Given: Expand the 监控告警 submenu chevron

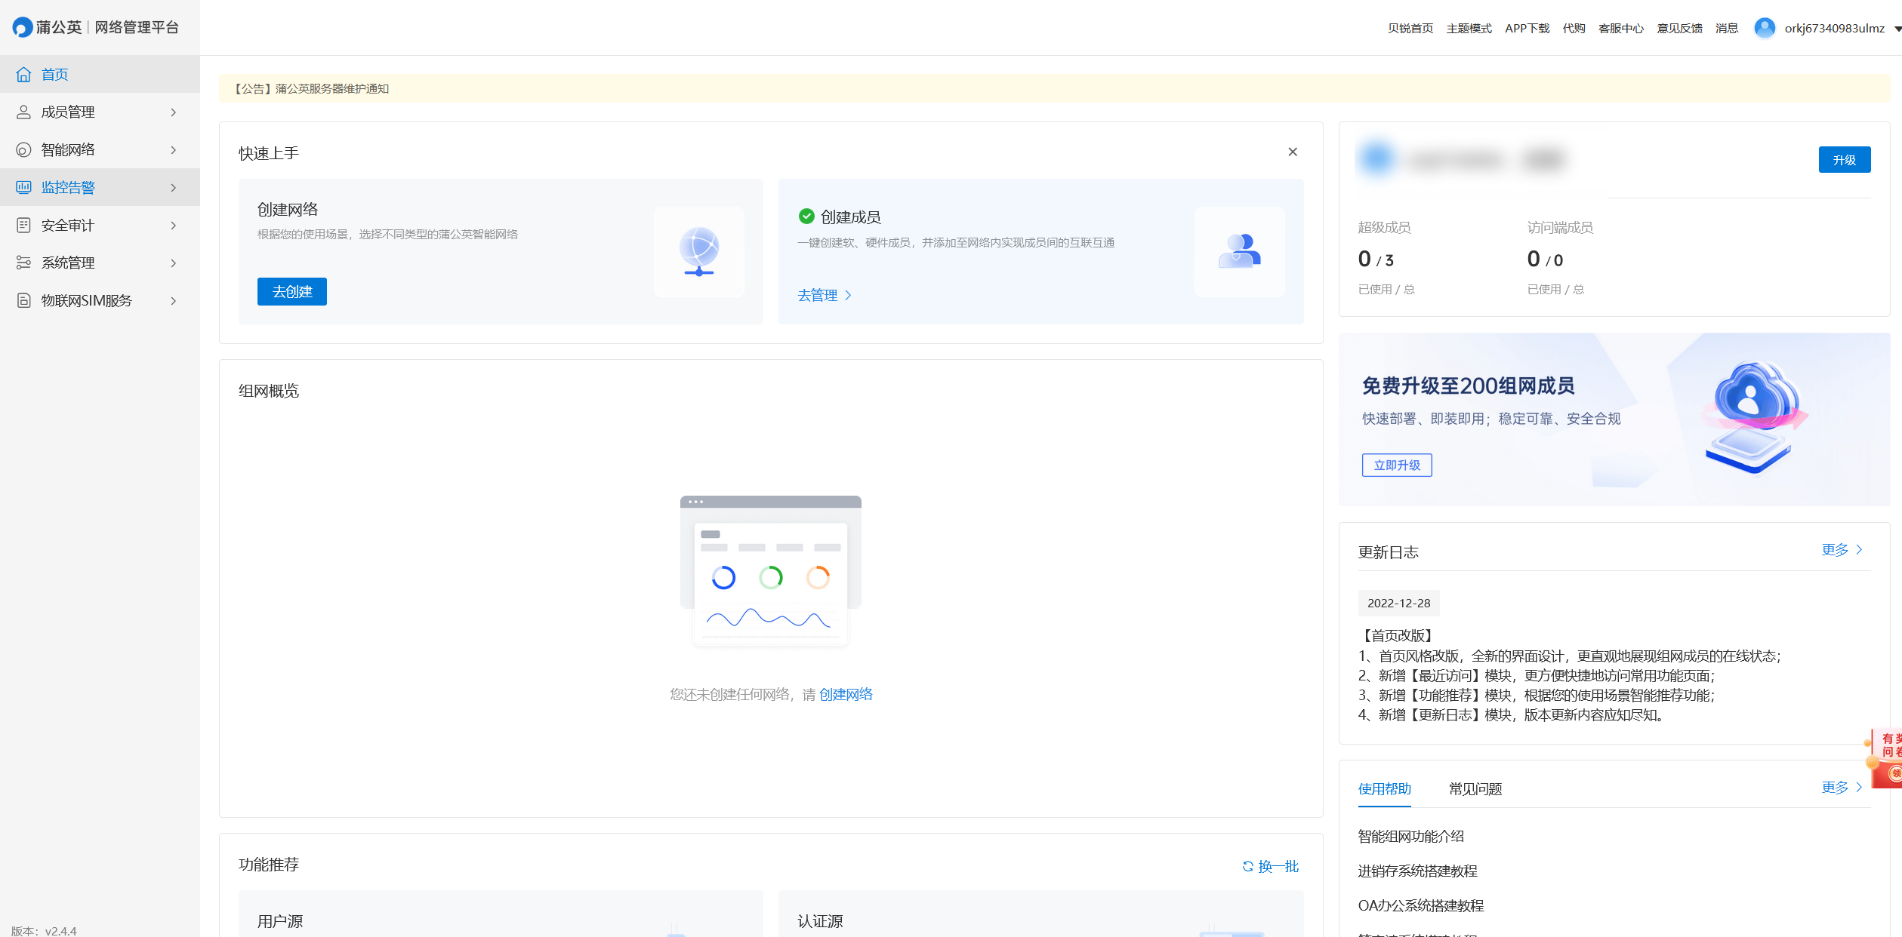Looking at the screenshot, I should tap(174, 188).
